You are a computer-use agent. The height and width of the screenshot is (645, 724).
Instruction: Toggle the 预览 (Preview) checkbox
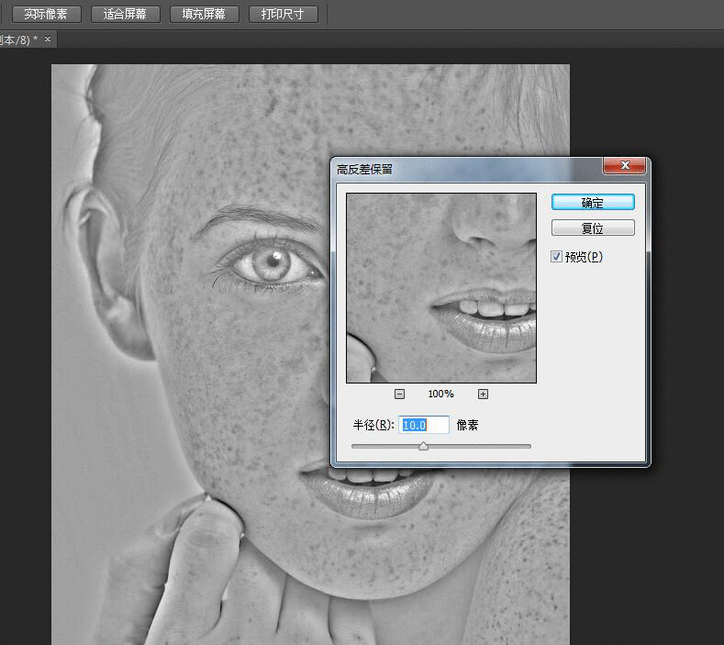[x=556, y=257]
